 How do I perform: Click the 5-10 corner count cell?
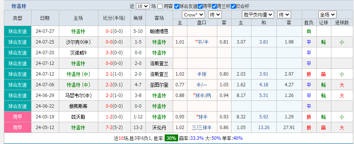click(x=138, y=31)
